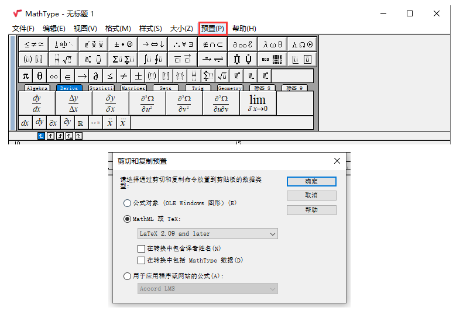Open the lowercase Greek palette (λωθ)
Viewport: 470px width, 311px height.
tap(272, 44)
